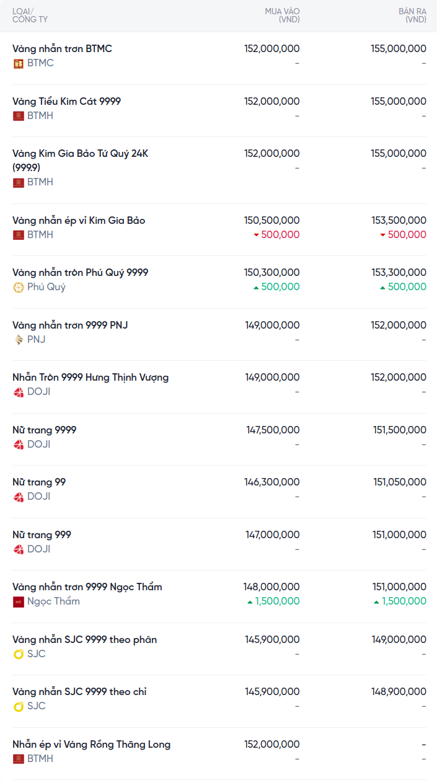Click the Loại/Công ty column header

(x=30, y=16)
